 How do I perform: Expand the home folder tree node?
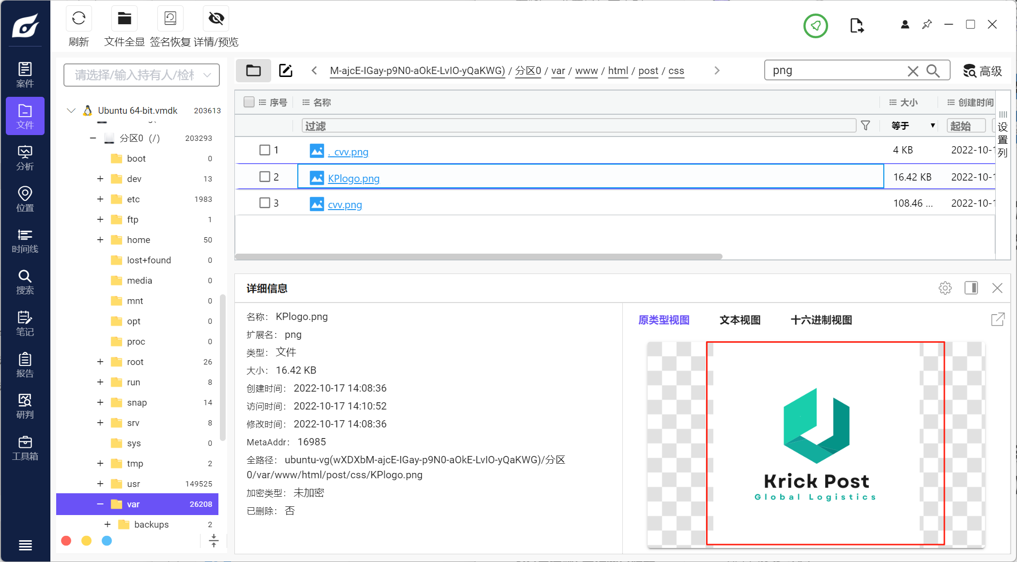click(100, 240)
